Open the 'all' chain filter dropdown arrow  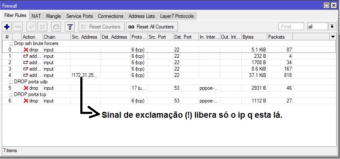[332, 27]
